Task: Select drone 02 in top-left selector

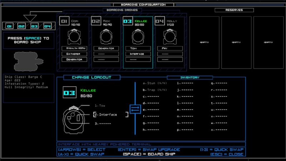Action: coord(22,26)
